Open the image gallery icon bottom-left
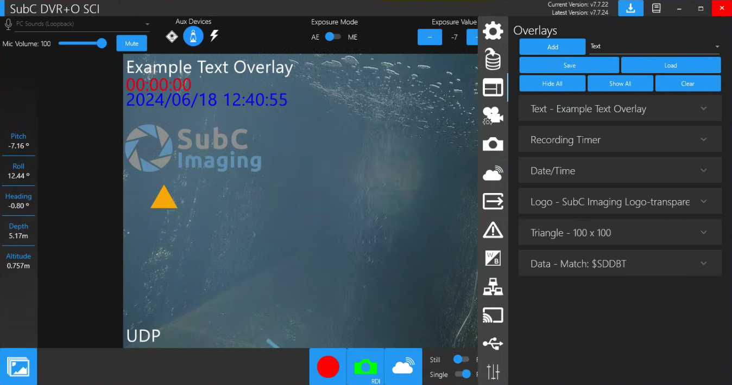Screen dimensions: 732x385 pos(18,367)
